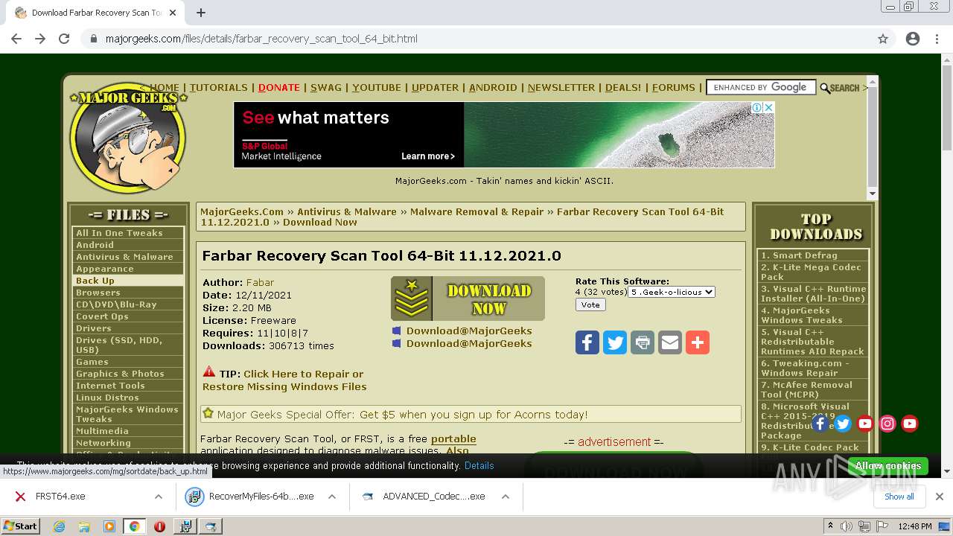Click the browser back arrow

coord(16,39)
